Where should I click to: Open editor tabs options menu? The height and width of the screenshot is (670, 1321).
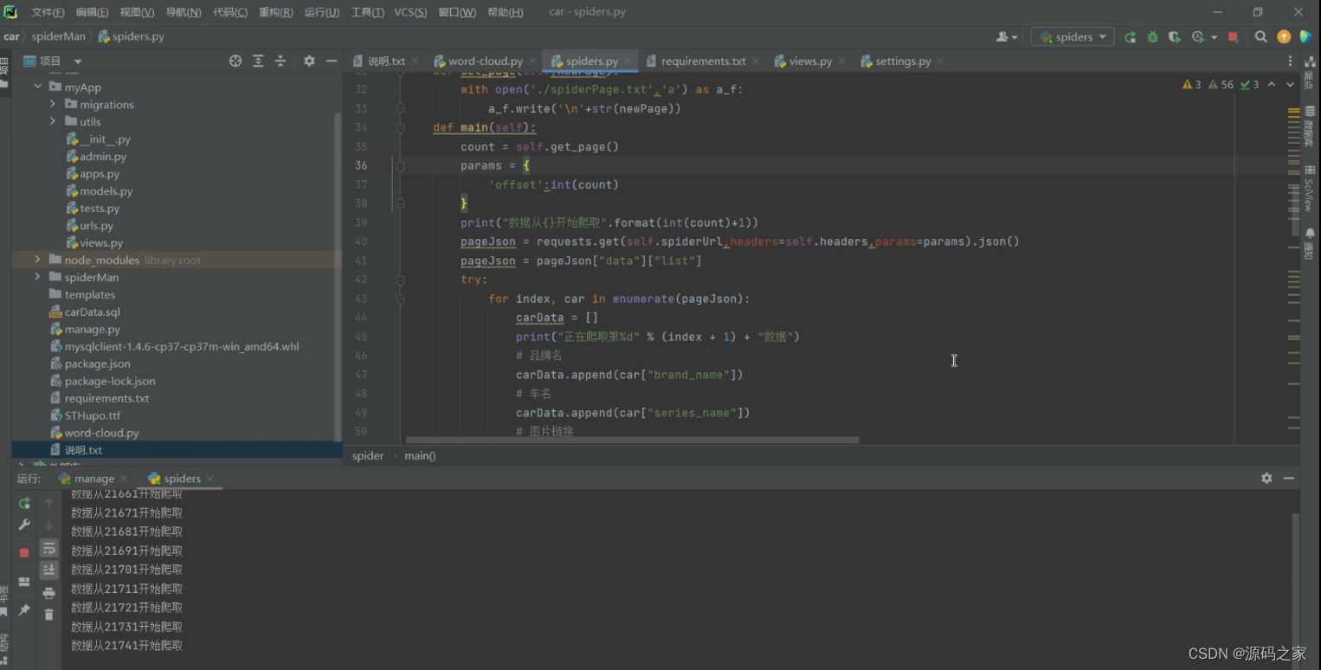(1290, 61)
